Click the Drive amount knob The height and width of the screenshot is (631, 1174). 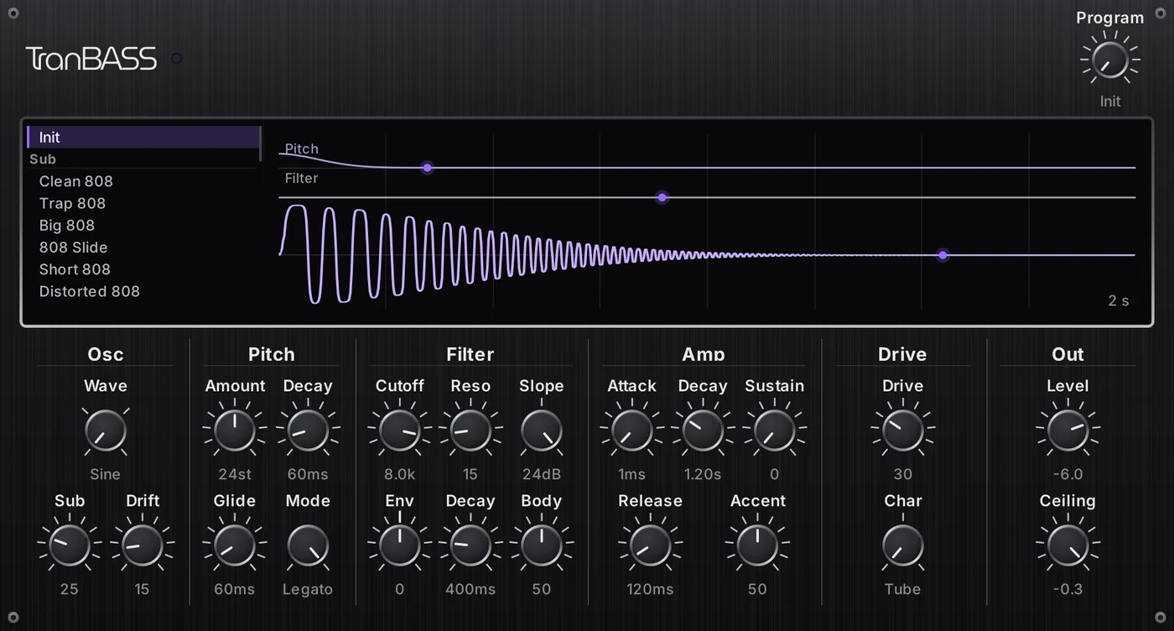[x=903, y=431]
